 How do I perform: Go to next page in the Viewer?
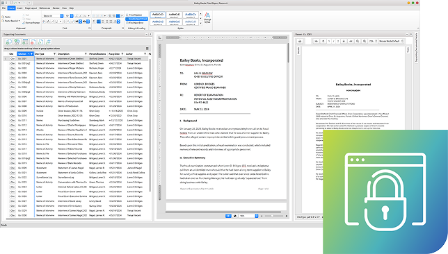click(344, 42)
